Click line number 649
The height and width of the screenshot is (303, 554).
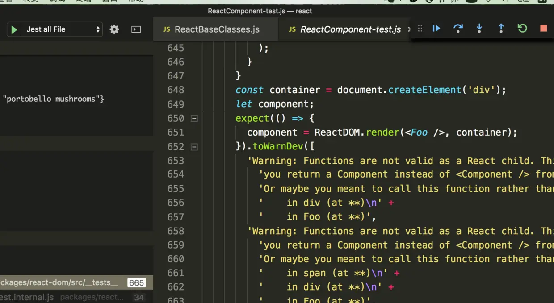pyautogui.click(x=176, y=104)
